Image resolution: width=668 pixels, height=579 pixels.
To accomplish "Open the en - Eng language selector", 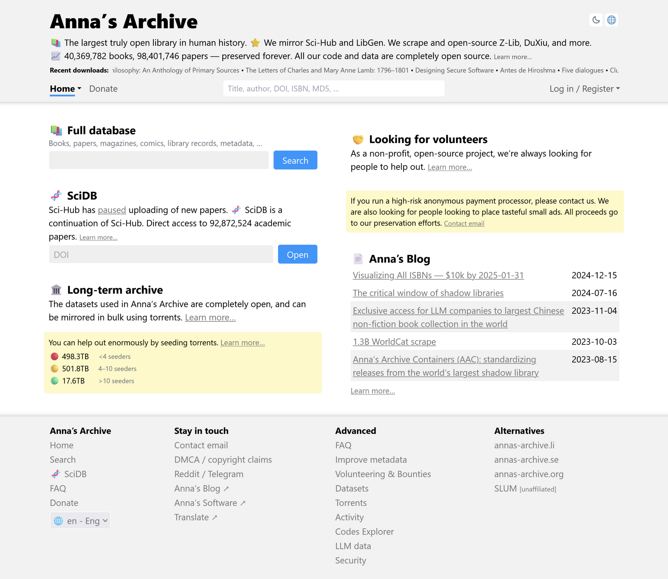I will (80, 521).
